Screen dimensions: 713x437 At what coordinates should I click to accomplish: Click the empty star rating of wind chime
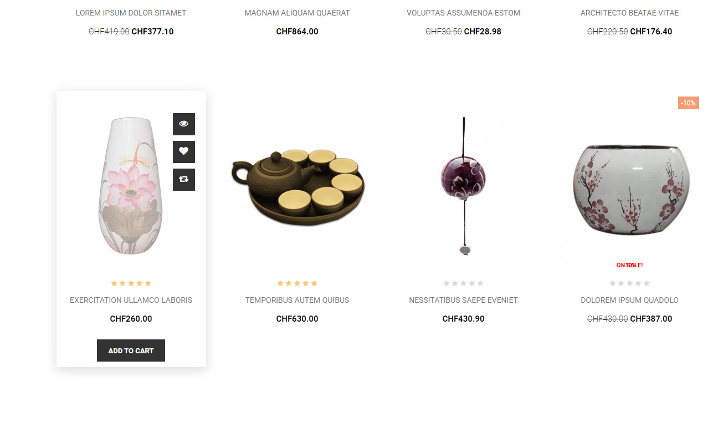(x=464, y=283)
